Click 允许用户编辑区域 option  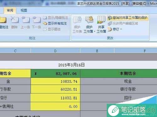(123, 24)
